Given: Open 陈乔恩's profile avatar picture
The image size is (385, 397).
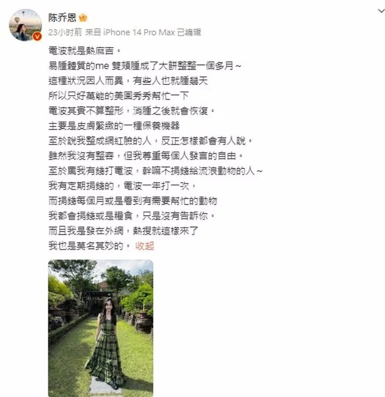Looking at the screenshot, I should point(25,25).
